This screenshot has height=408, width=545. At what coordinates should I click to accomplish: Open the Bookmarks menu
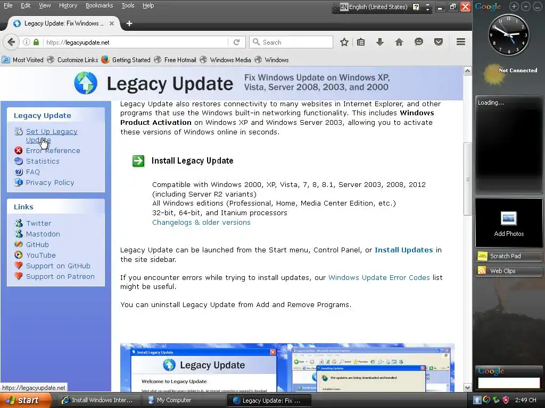[99, 5]
